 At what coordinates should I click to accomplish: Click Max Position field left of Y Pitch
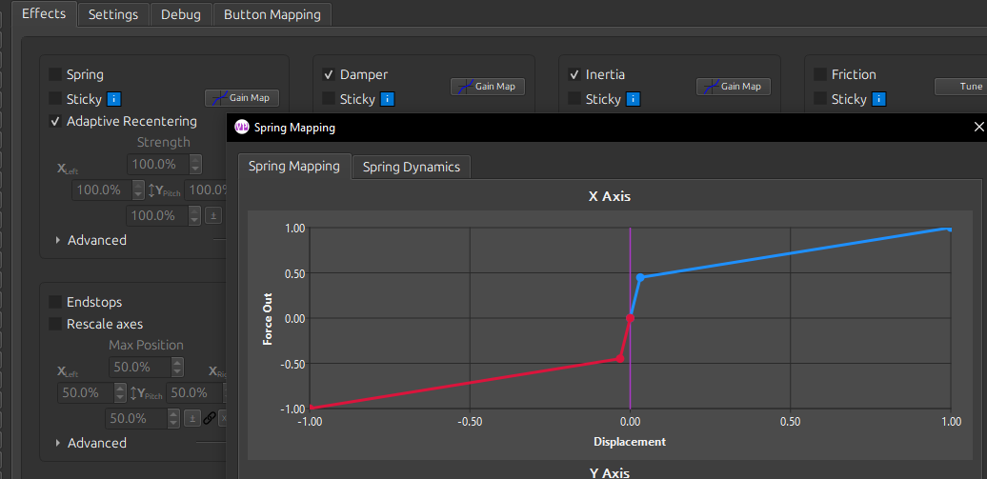coord(91,392)
